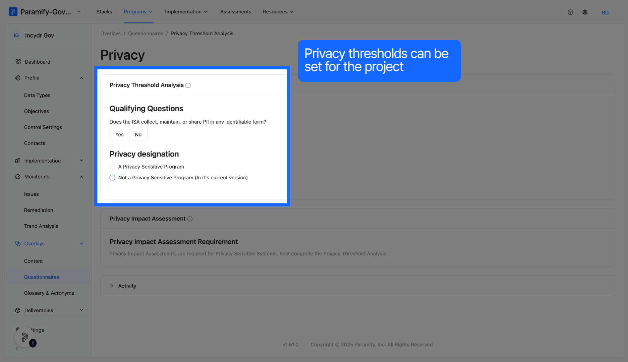The width and height of the screenshot is (628, 362).
Task: Click the Privacy Impact Assessment Requirement heading
Action: click(174, 242)
